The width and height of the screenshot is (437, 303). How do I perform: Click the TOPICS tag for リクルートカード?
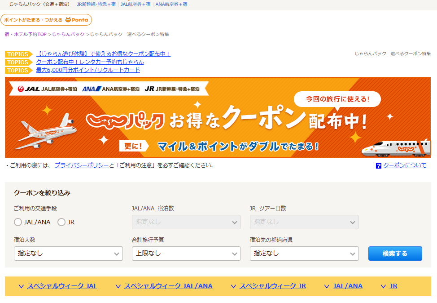(x=19, y=70)
